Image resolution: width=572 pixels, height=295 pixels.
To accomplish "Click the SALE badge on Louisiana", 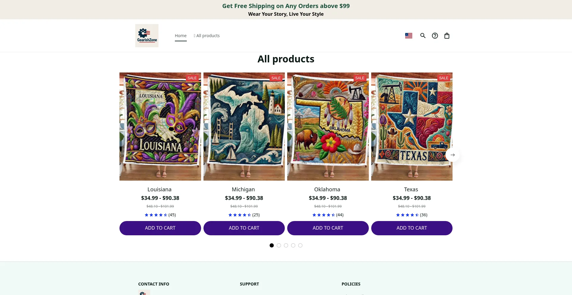I will [192, 78].
